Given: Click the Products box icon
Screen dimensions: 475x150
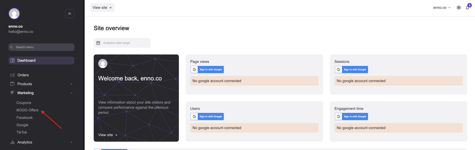Looking at the screenshot, I should [13, 84].
